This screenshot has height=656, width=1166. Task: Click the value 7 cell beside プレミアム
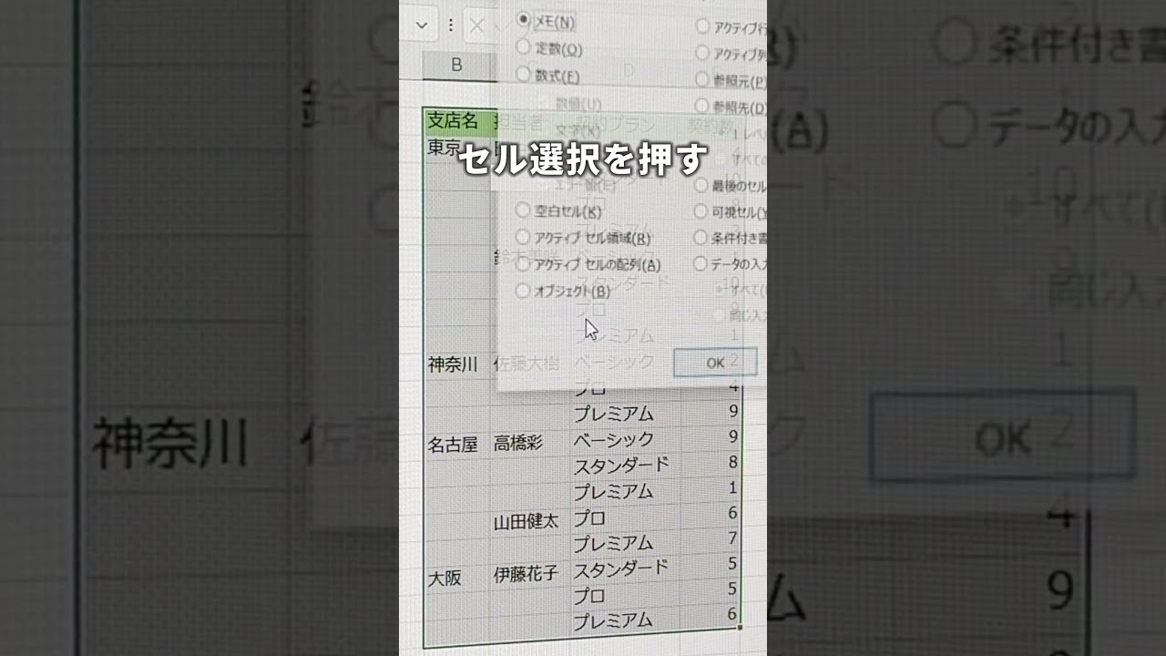click(711, 539)
